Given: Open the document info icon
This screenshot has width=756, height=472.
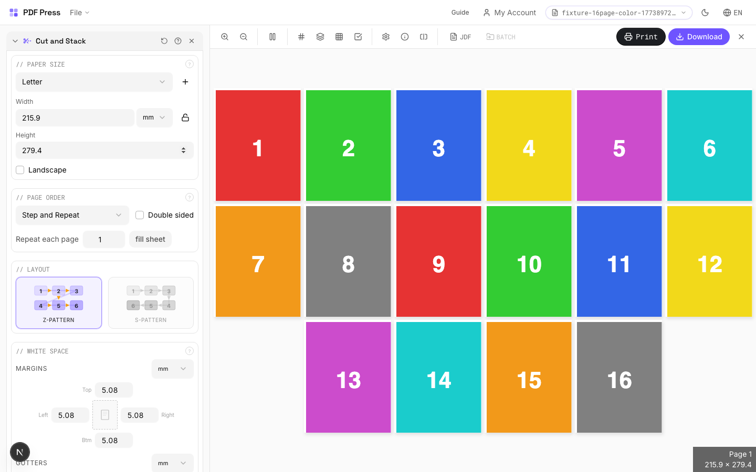Looking at the screenshot, I should (405, 37).
